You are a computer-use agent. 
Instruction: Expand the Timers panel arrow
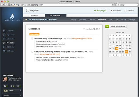(x=20, y=91)
